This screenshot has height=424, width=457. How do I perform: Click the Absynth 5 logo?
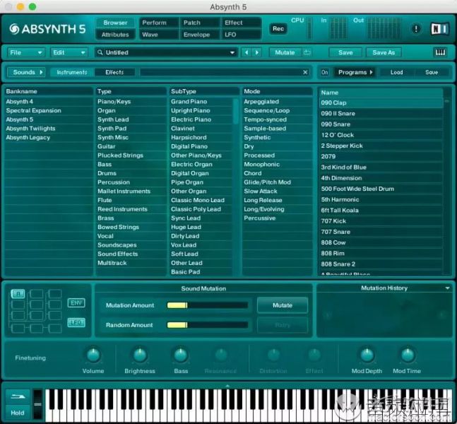(x=47, y=28)
